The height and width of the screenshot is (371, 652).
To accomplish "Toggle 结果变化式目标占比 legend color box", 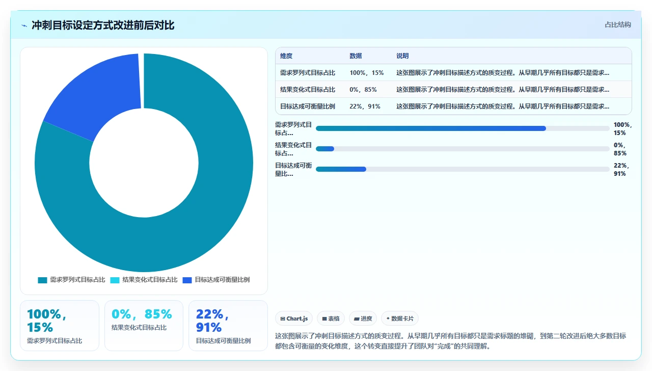I will point(115,280).
